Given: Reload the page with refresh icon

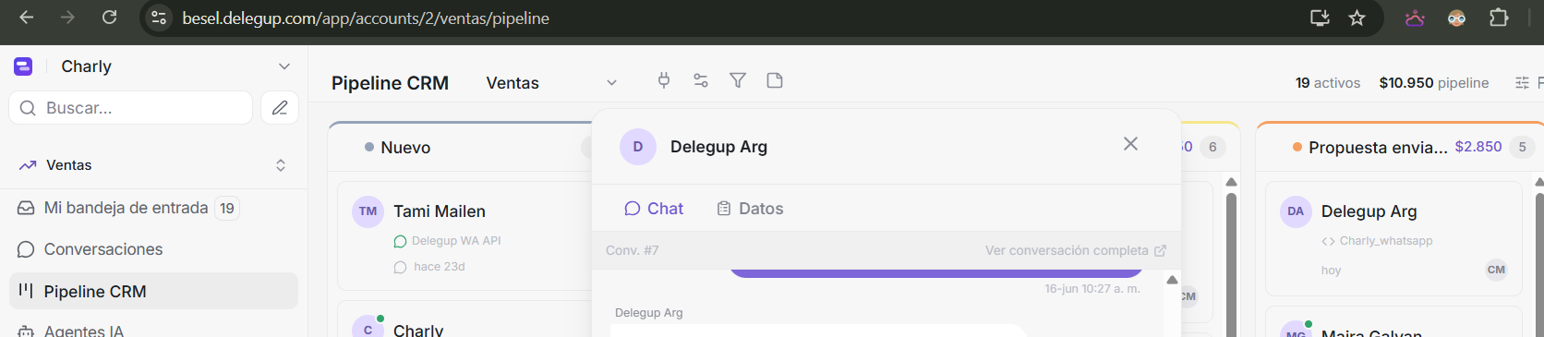Looking at the screenshot, I should (x=109, y=18).
